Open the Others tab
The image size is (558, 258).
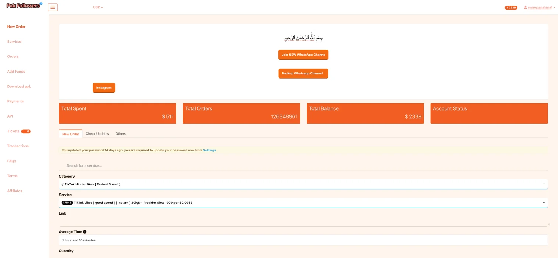(x=120, y=133)
